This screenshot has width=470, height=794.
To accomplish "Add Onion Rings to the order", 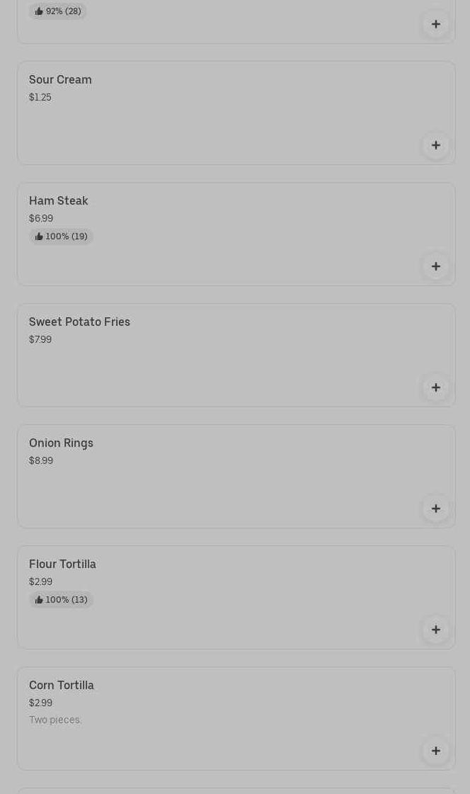I will point(436,509).
